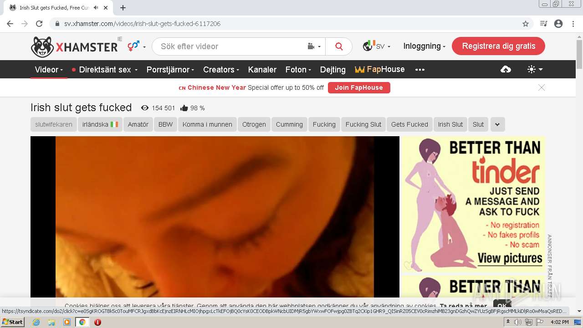The width and height of the screenshot is (583, 328).
Task: Select the Kanaler menu item
Action: tap(262, 70)
